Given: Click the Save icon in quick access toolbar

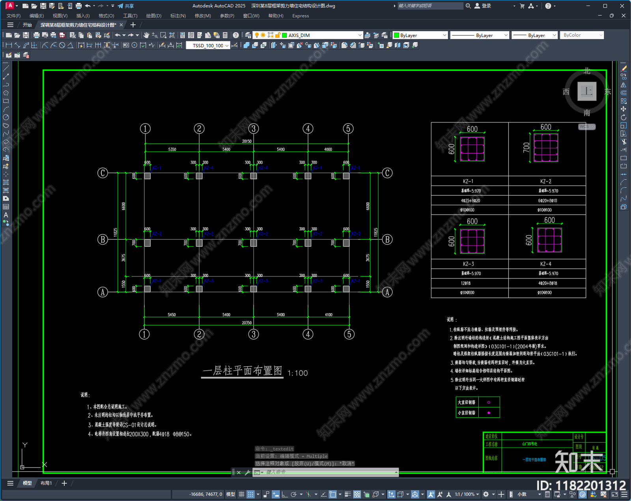Looking at the screenshot, I should tap(43, 6).
